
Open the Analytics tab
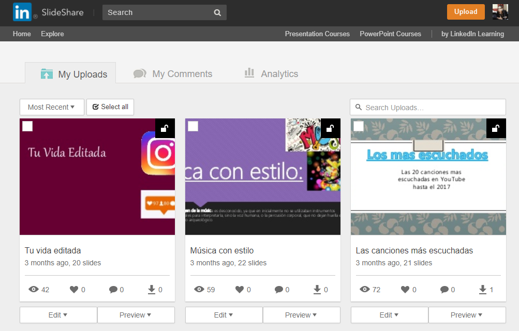coord(271,74)
